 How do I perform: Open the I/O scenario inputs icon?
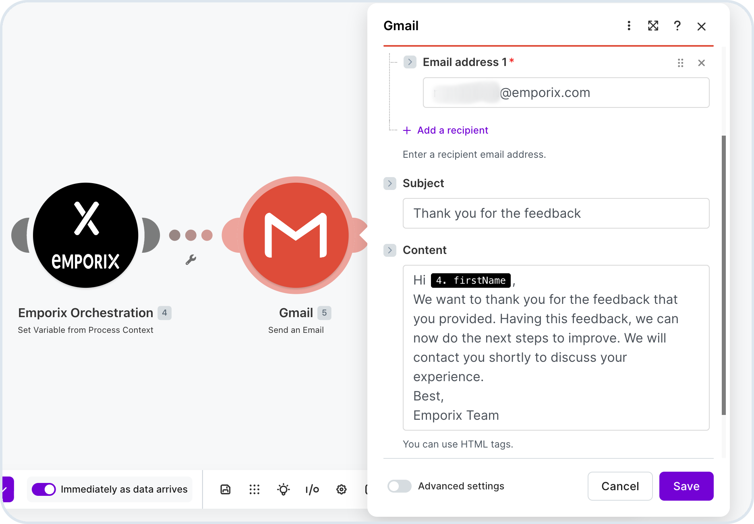coord(312,489)
